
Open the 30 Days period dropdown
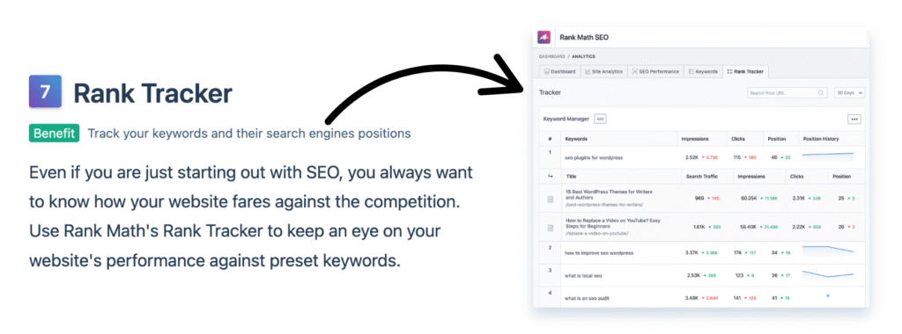click(x=850, y=92)
